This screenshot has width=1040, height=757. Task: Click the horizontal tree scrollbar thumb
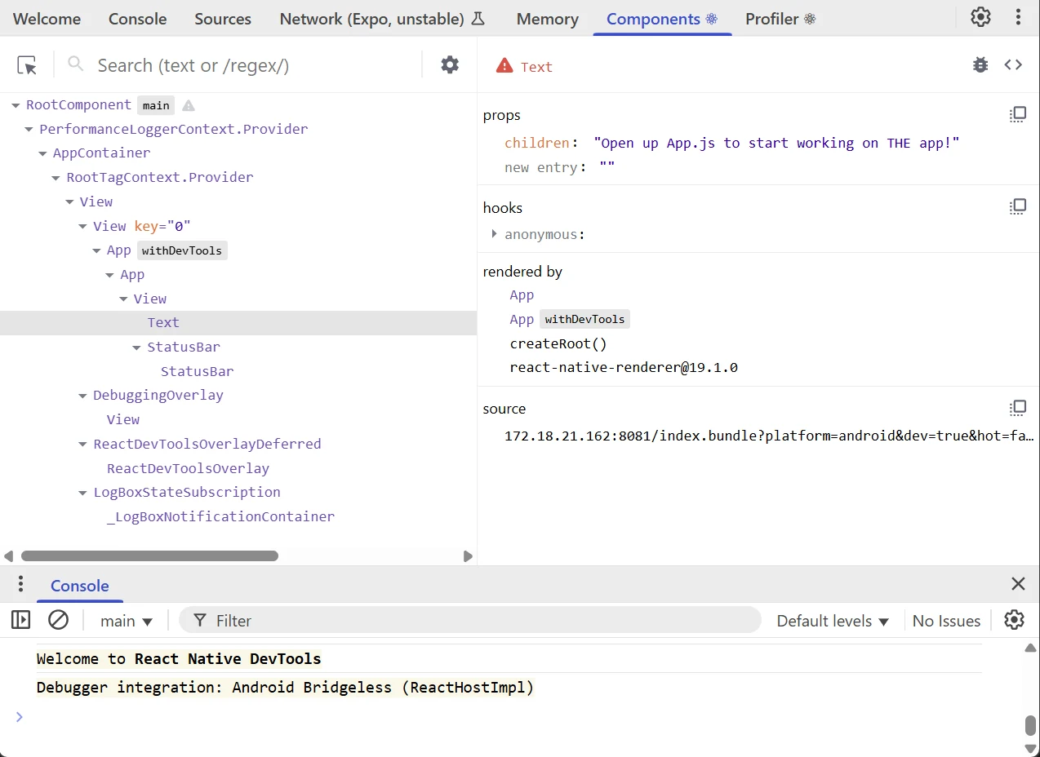[149, 556]
